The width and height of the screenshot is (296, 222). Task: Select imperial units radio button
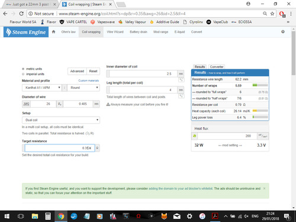[23, 74]
